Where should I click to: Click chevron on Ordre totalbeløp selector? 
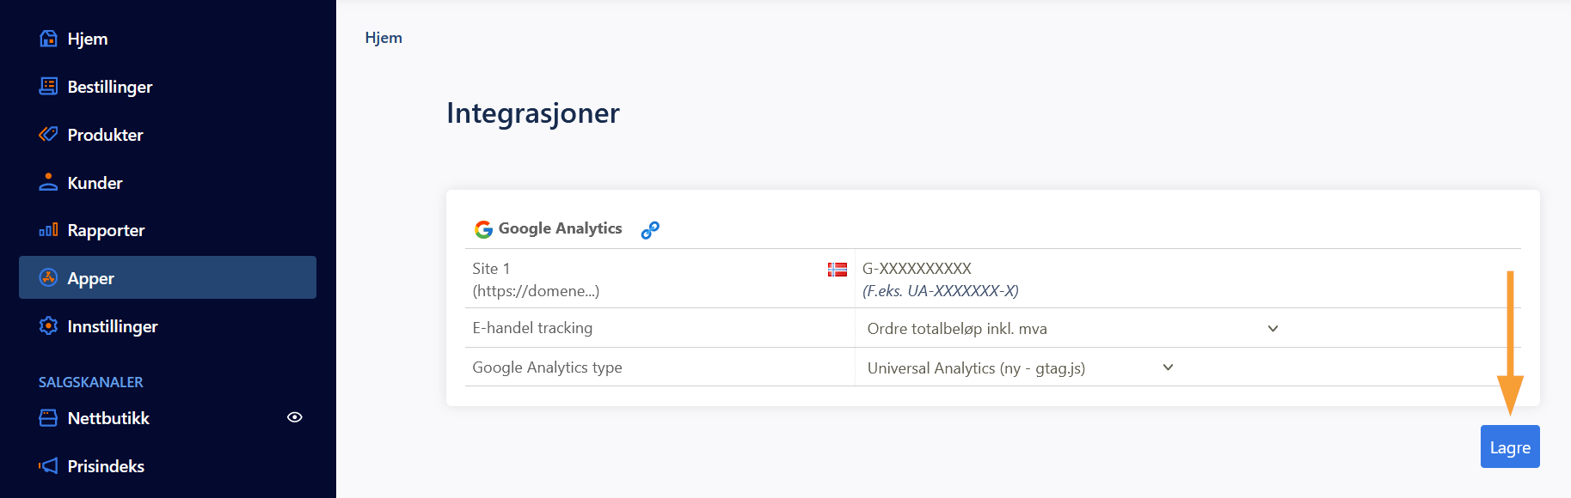1273,329
